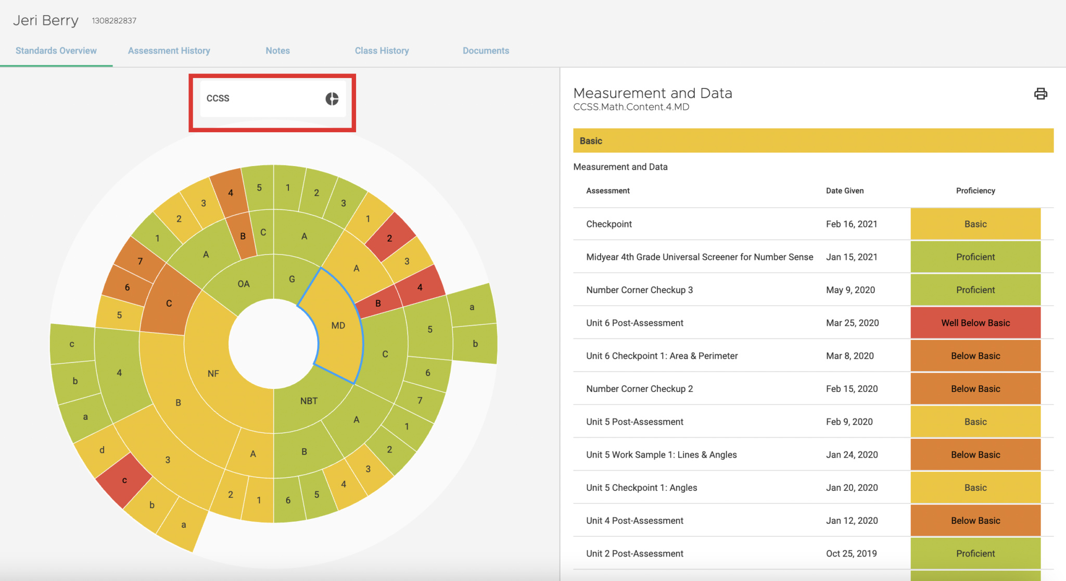Click the CCSS.Math.Content.4.MD code text
Screen dimensions: 1066x581
pyautogui.click(x=631, y=107)
